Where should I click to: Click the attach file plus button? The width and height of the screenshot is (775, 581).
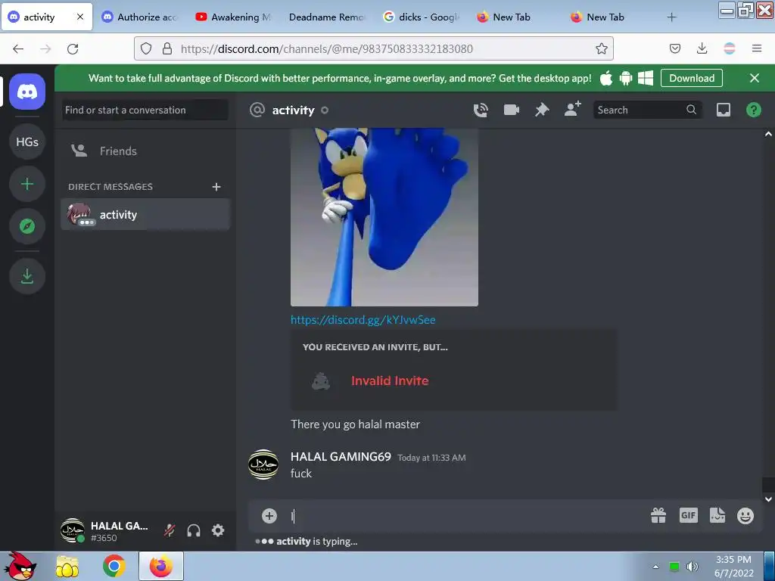tap(269, 516)
